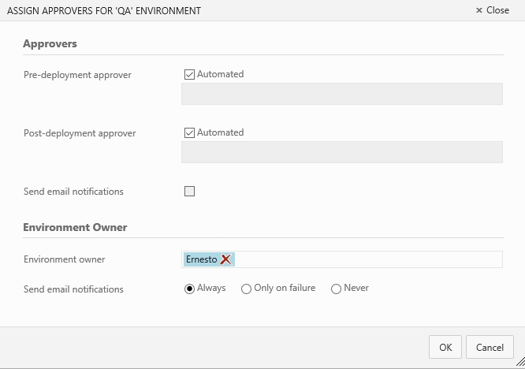Image resolution: width=525 pixels, height=369 pixels.
Task: Confirm with the OK button
Action: (445, 347)
